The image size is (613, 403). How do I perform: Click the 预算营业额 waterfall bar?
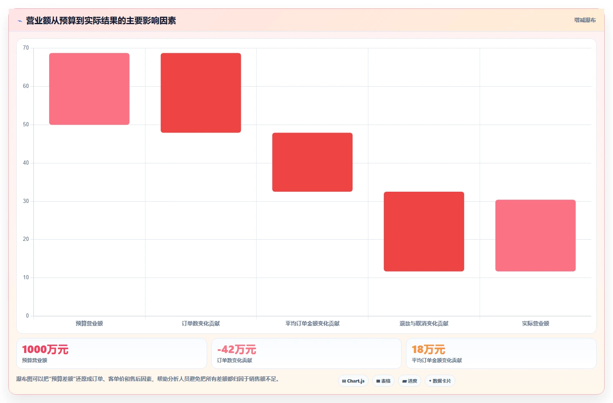89,89
